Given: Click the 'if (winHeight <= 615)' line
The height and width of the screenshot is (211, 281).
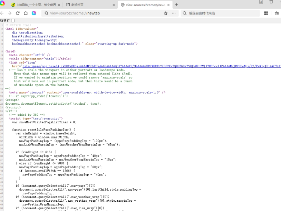Looking at the screenshot, I should pyautogui.click(x=36, y=152).
